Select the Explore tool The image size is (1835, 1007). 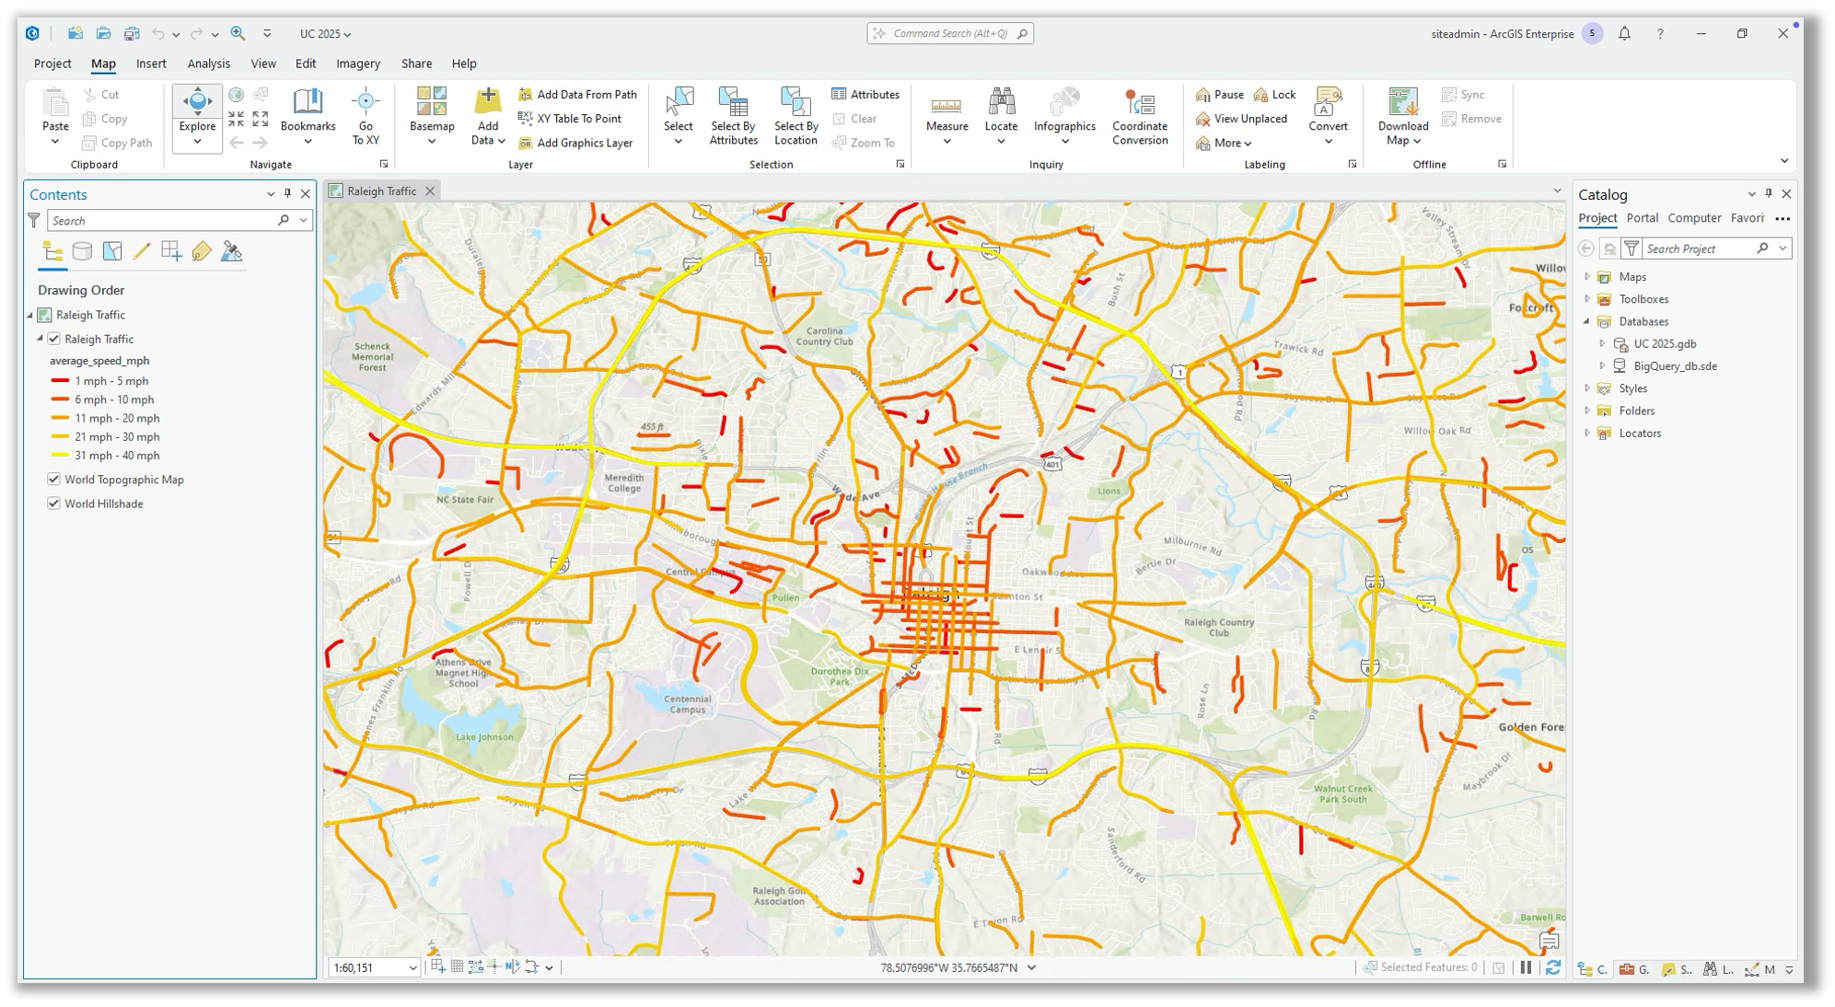[x=196, y=110]
